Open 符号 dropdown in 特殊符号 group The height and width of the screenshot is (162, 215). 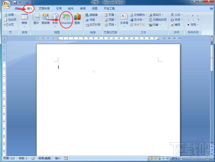coord(193,25)
